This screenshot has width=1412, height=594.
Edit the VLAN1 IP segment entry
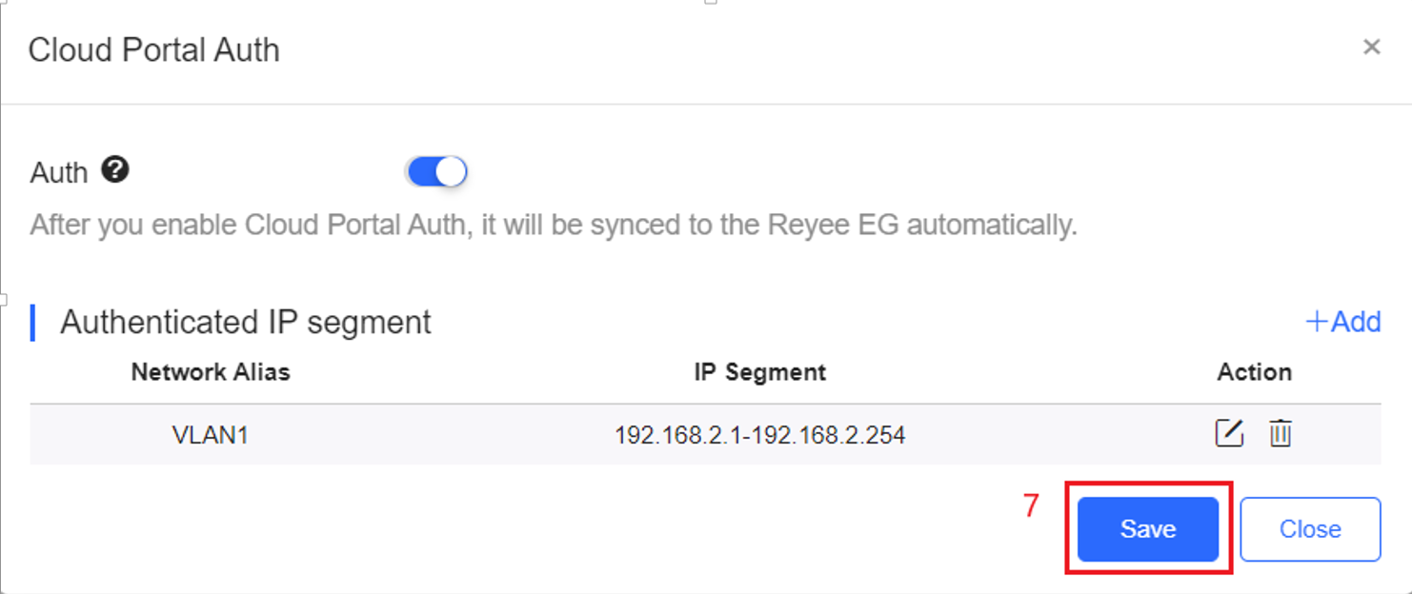(1229, 434)
